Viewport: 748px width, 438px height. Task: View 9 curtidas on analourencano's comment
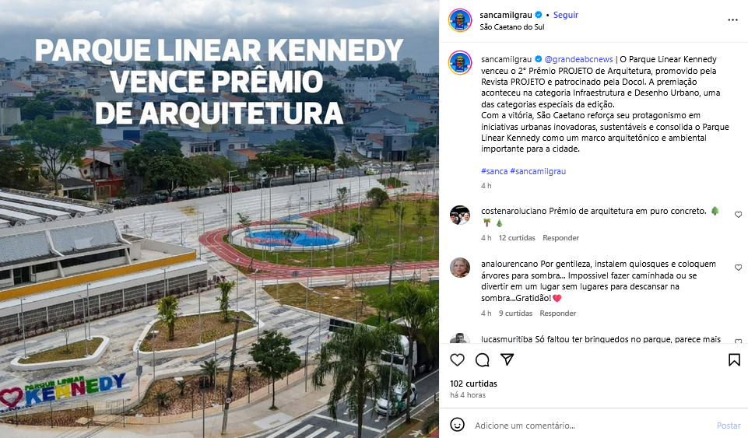pyautogui.click(x=516, y=313)
